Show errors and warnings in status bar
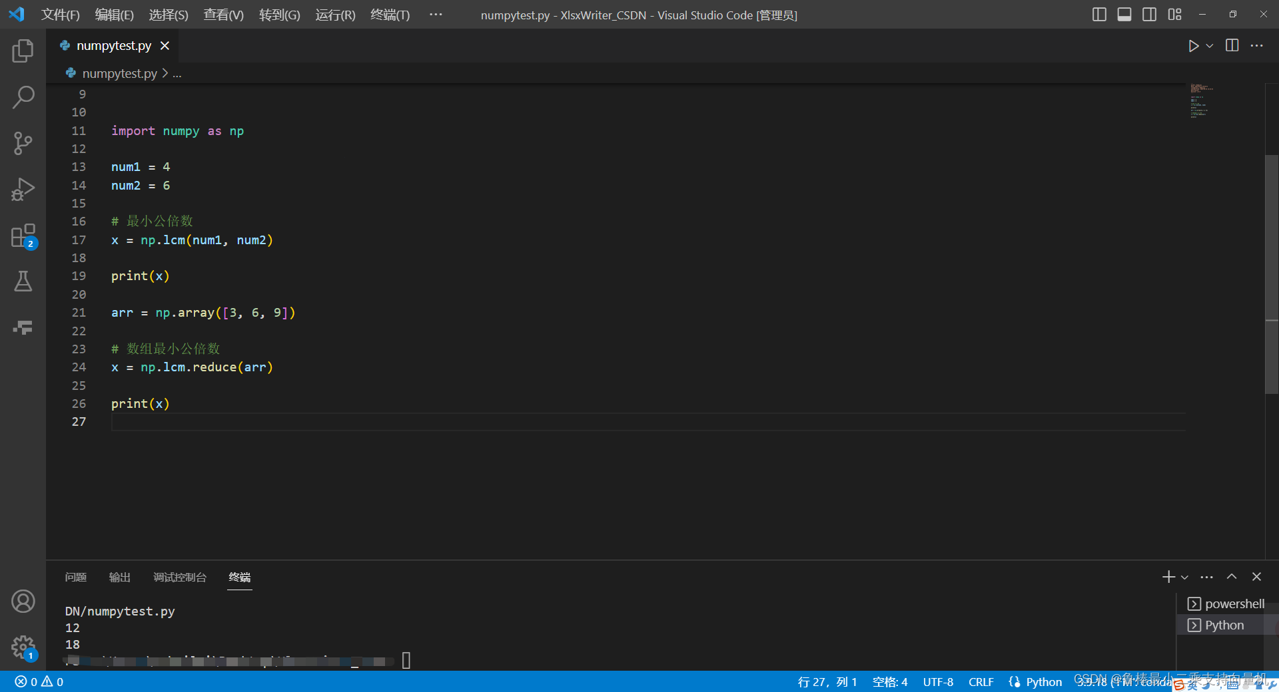Image resolution: width=1279 pixels, height=692 pixels. pos(39,682)
